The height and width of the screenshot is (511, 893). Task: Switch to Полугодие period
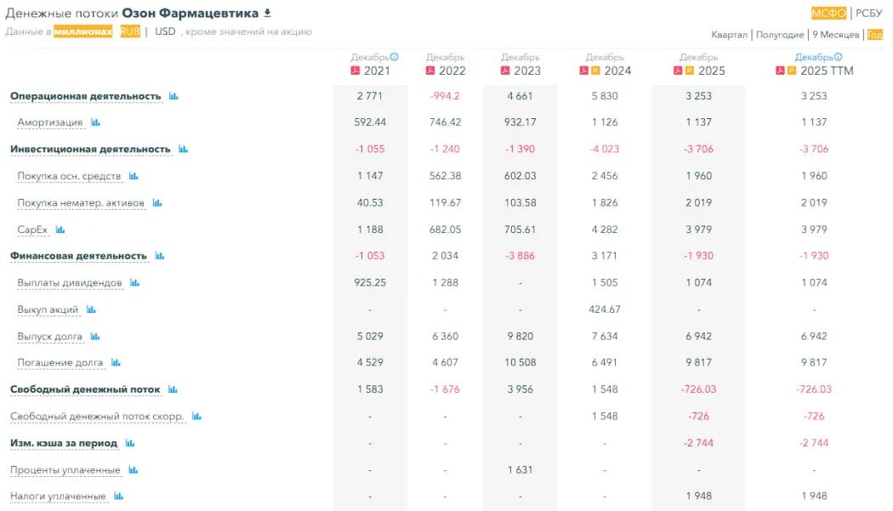pos(780,35)
